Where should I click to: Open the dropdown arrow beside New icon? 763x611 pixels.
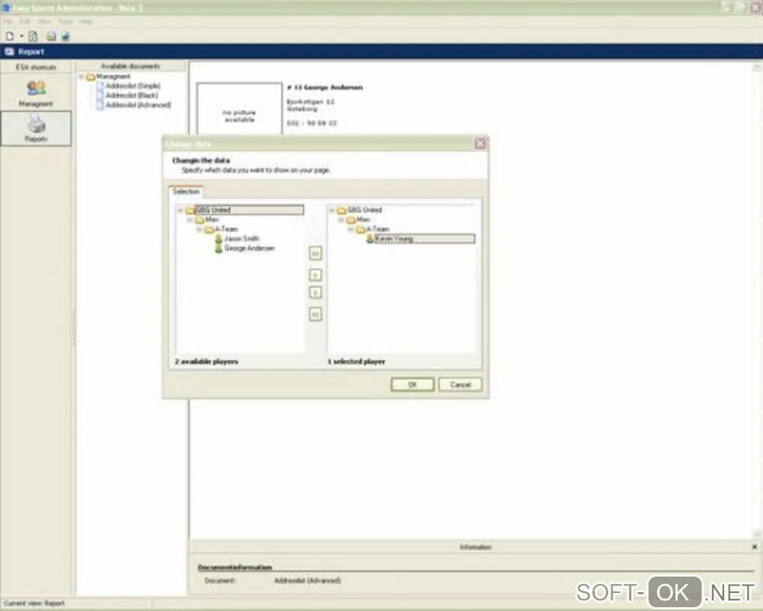pyautogui.click(x=22, y=36)
